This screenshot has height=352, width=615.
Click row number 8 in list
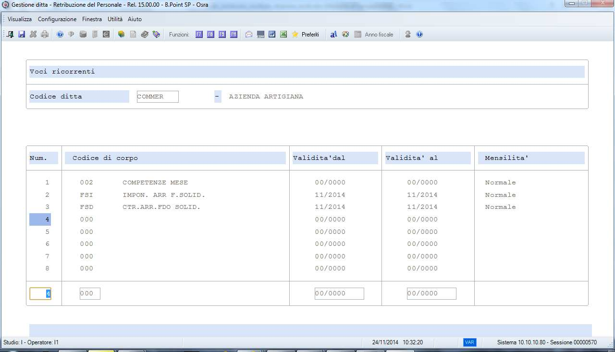(x=47, y=268)
